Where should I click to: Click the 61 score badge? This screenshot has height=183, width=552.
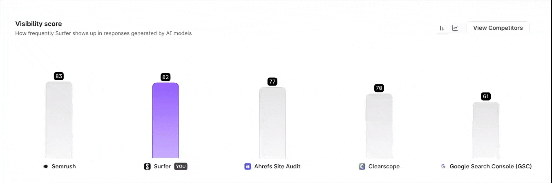pos(486,97)
